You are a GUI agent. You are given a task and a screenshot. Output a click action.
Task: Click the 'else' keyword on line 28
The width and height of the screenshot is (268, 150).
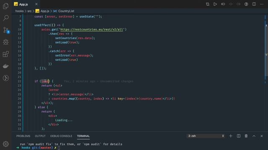[41, 107]
